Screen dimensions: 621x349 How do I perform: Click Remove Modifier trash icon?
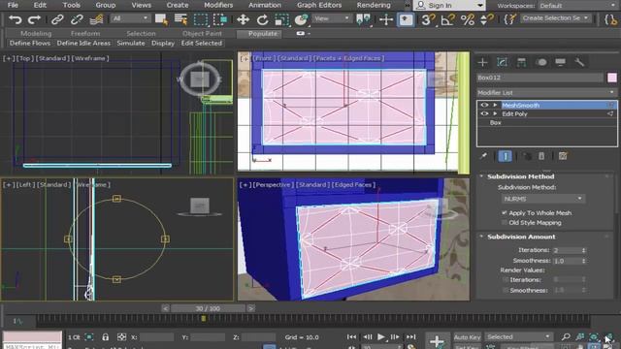[x=541, y=156]
